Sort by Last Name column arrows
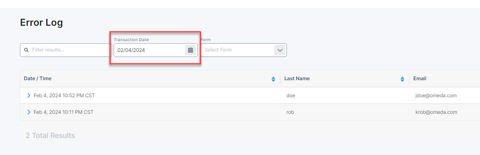 402,79
